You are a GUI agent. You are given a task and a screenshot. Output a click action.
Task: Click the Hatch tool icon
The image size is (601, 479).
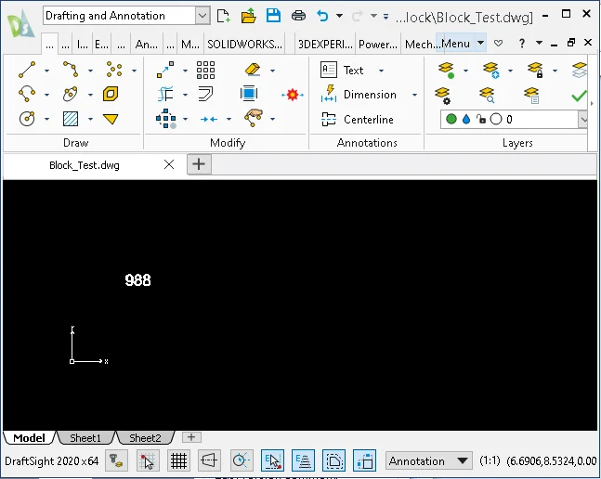click(x=70, y=119)
